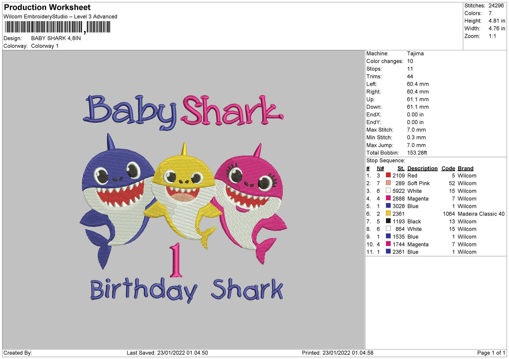Sort by the Description column header

click(x=422, y=168)
